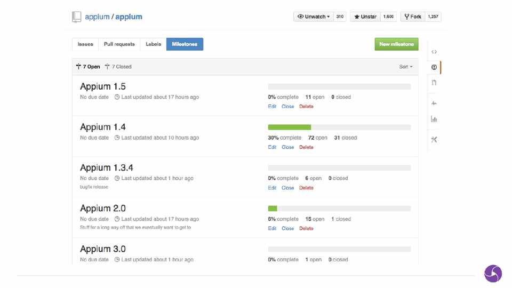The image size is (512, 288).
Task: Delete the Appium 1.5 milestone
Action: point(306,107)
